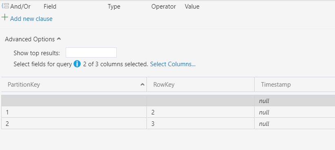Click the 'Select fields for query' label
335x150 pixels.
click(43, 64)
